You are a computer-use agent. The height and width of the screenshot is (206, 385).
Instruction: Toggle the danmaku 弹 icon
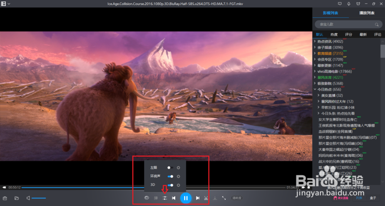pyautogui.click(x=156, y=198)
